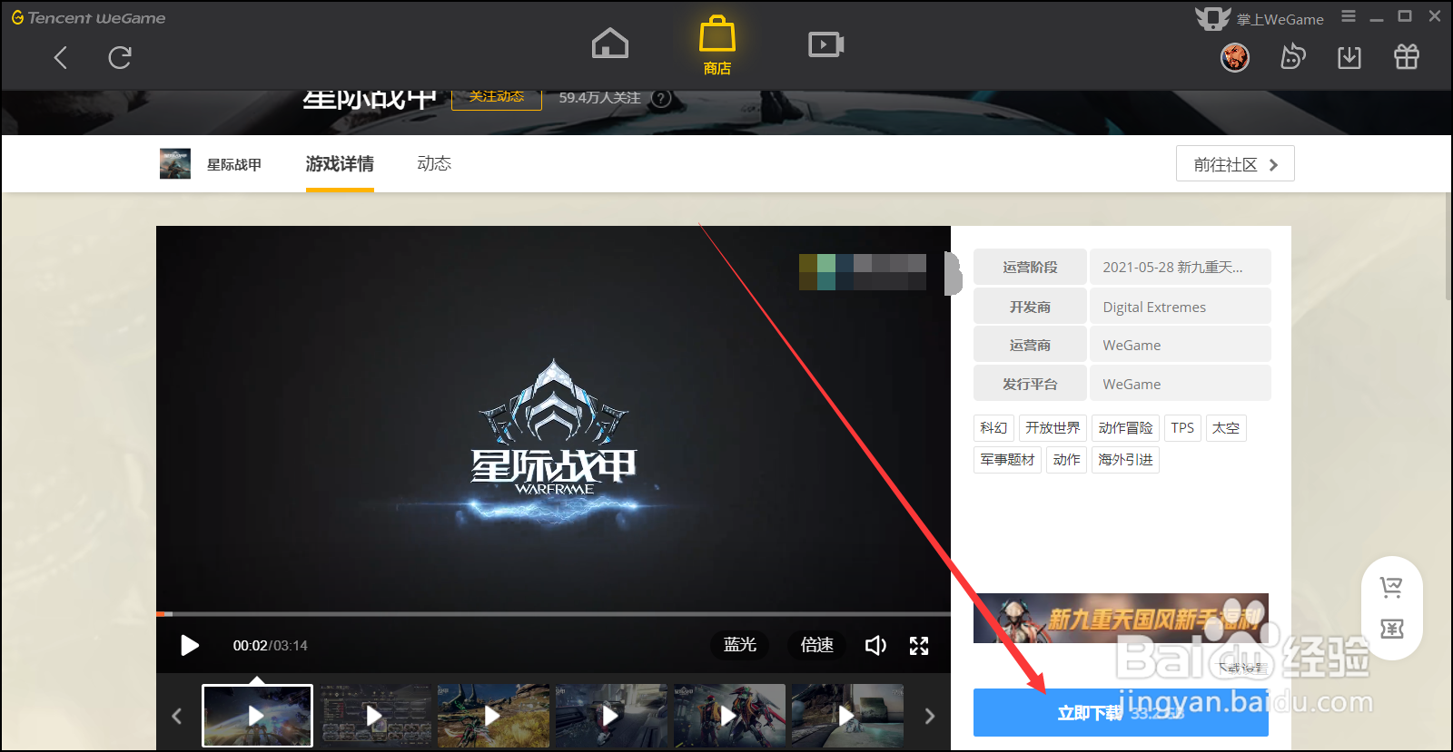Open the 倍速 playback speed menu

tap(816, 645)
